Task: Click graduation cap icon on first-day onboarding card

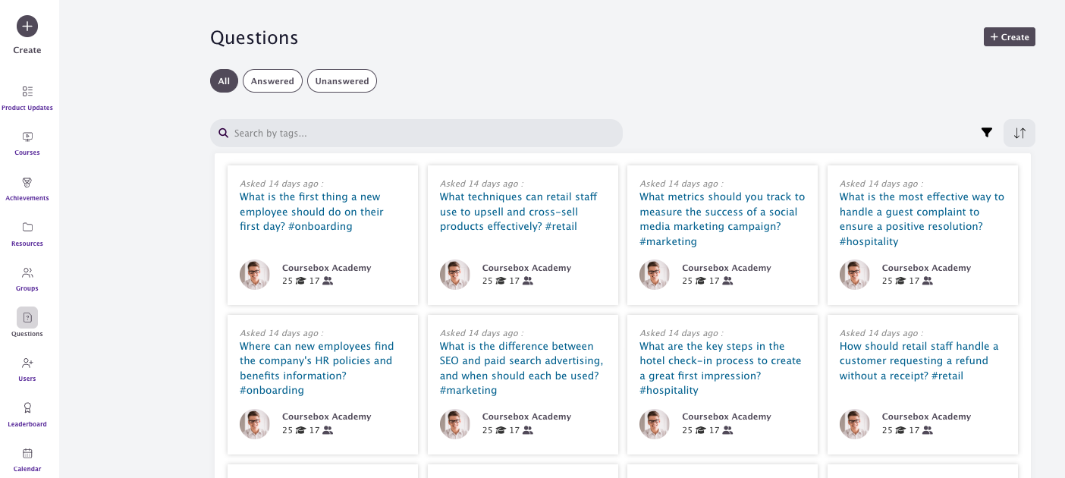Action: [x=300, y=281]
